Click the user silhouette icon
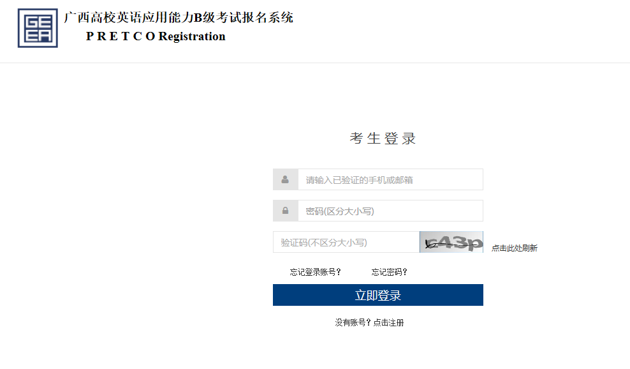This screenshot has width=630, height=369. pyautogui.click(x=285, y=179)
